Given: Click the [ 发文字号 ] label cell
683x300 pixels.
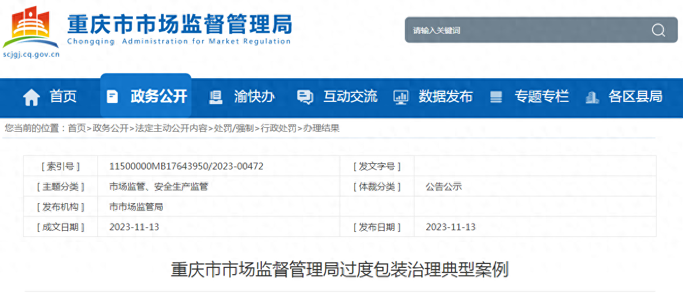Looking at the screenshot, I should point(377,167).
